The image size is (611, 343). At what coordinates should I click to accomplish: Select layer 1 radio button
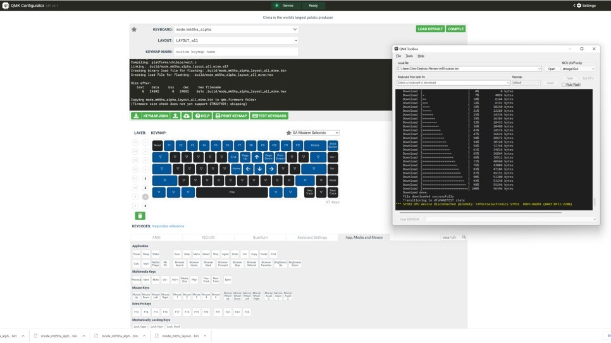click(145, 196)
